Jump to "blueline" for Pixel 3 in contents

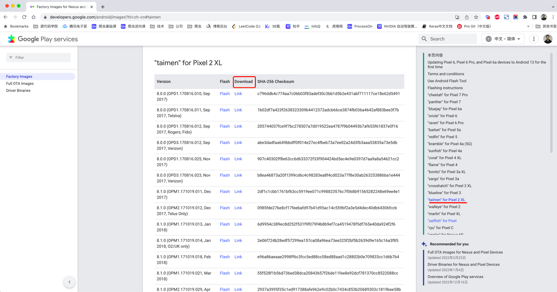444,193
